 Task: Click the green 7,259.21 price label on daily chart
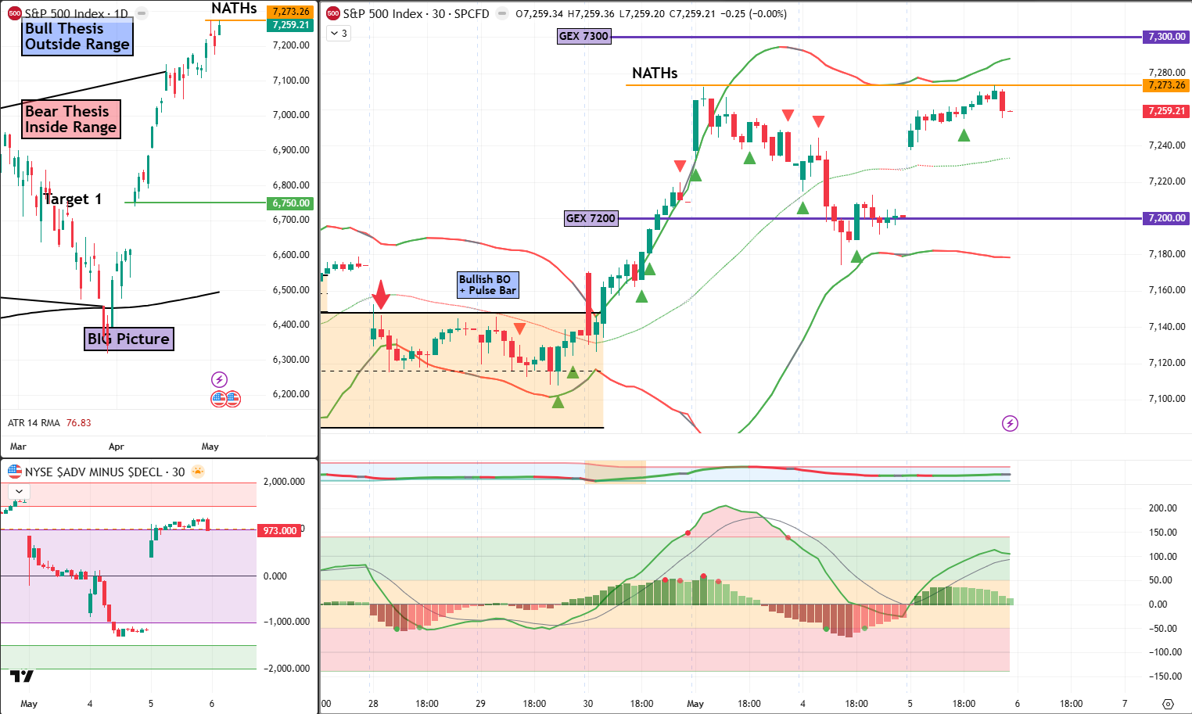(291, 25)
